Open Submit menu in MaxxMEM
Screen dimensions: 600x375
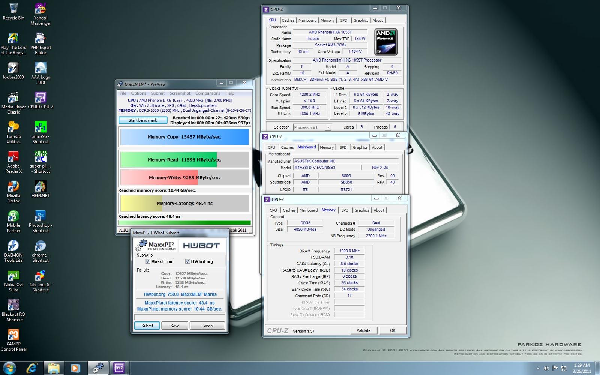pyautogui.click(x=158, y=93)
